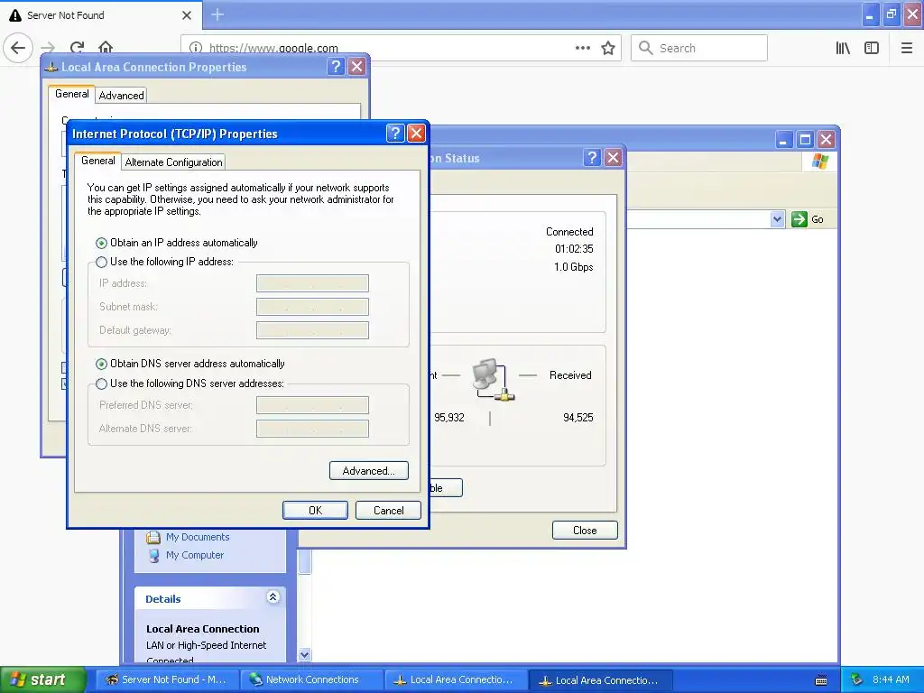Image resolution: width=924 pixels, height=693 pixels.
Task: Bookmark this page with the star icon
Action: click(x=608, y=49)
